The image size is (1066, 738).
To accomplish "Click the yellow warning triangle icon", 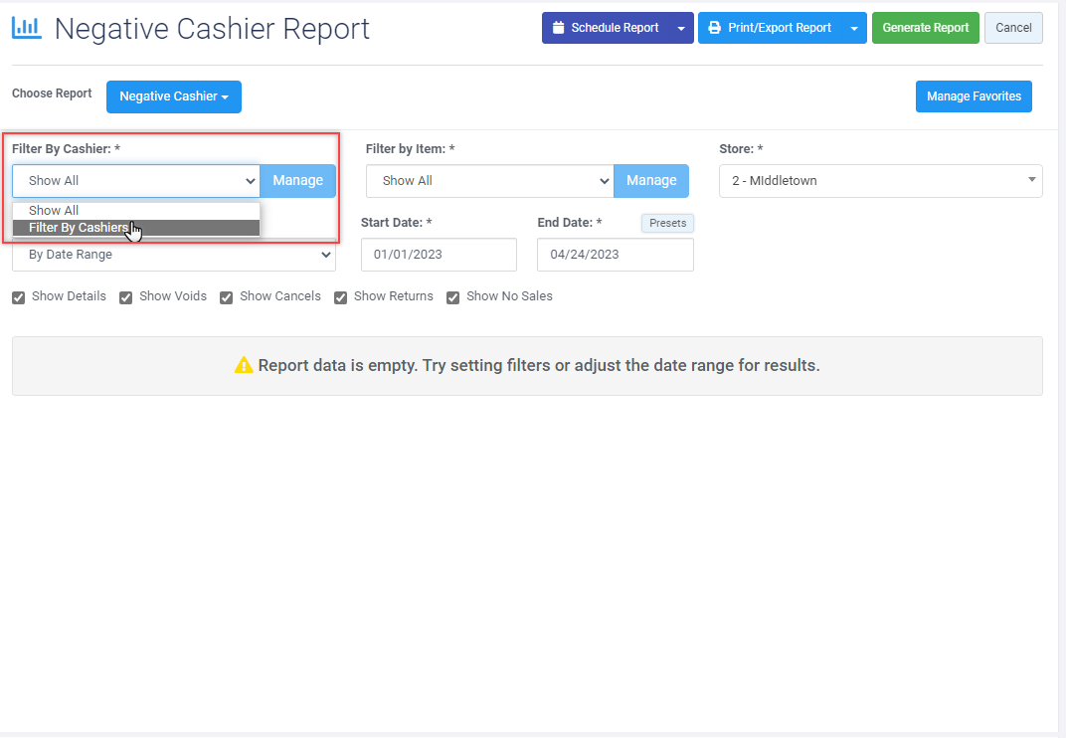I will (244, 365).
